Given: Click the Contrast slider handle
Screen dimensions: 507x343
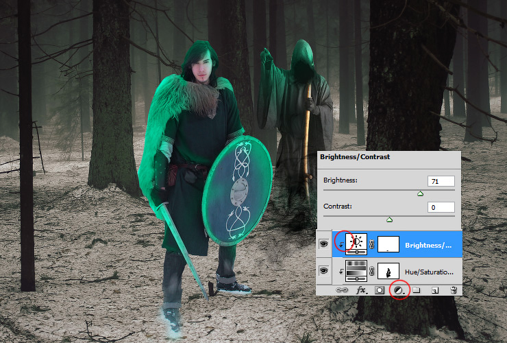Looking at the screenshot, I should click(390, 220).
